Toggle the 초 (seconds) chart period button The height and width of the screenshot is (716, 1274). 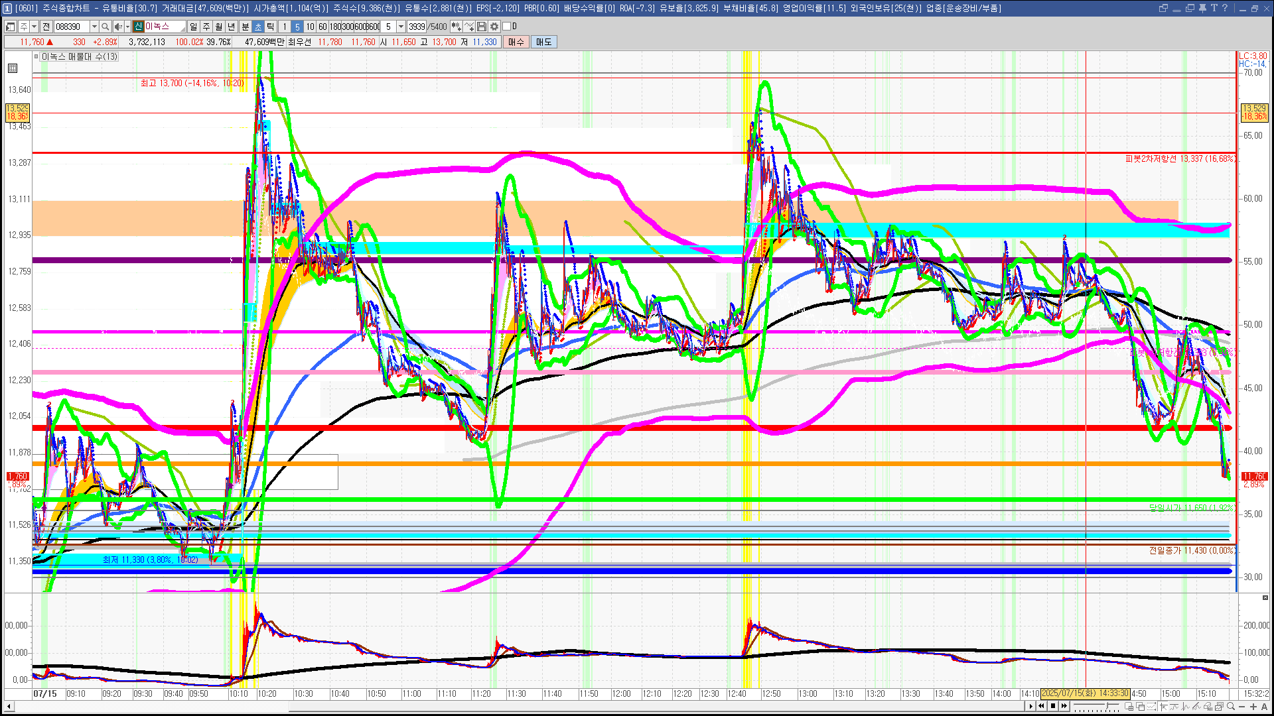coord(257,27)
